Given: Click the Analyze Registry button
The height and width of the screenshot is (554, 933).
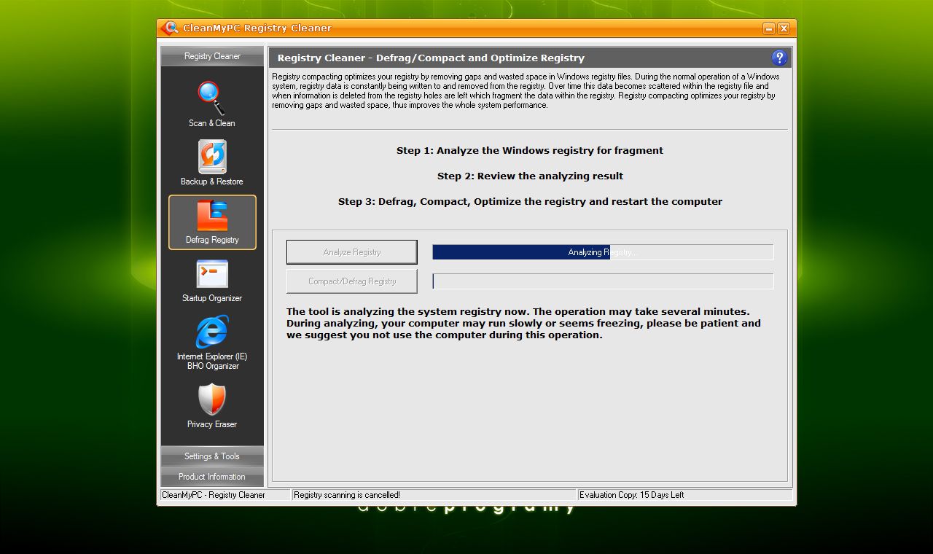Looking at the screenshot, I should [x=352, y=252].
